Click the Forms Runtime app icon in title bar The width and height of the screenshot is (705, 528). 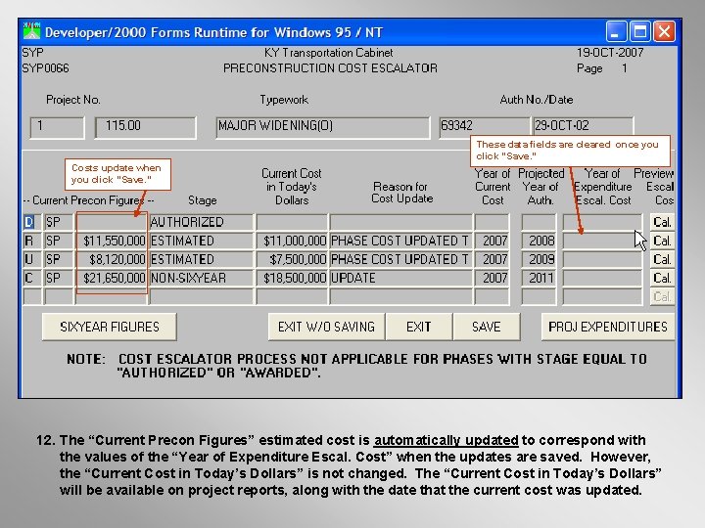point(31,32)
